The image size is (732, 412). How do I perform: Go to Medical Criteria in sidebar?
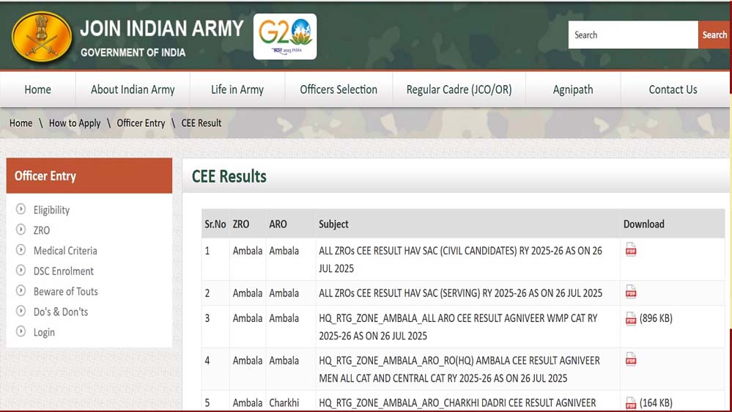[65, 251]
